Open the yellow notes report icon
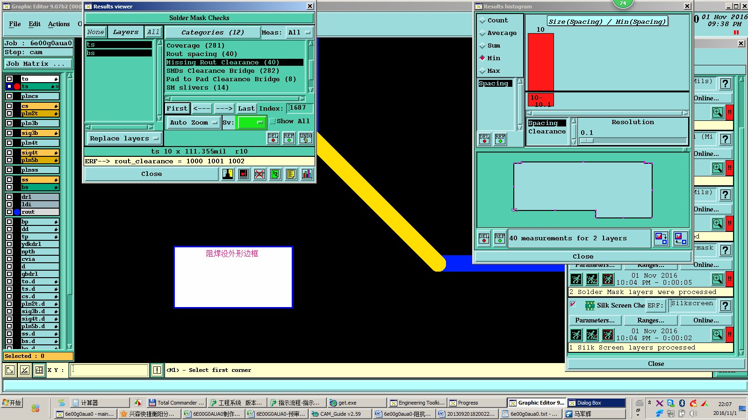 point(291,174)
